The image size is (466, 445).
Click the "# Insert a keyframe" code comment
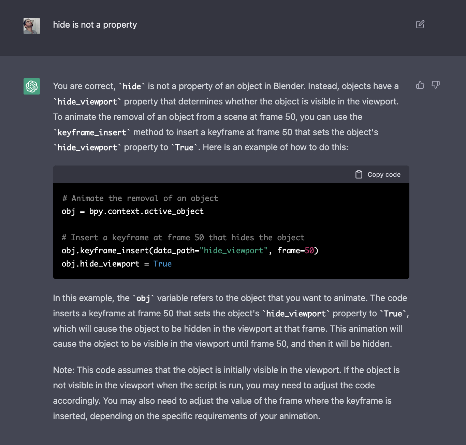pos(183,238)
